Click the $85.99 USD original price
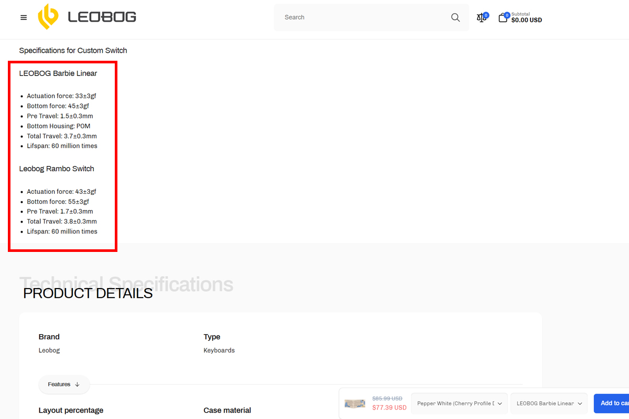Screen dimensions: 629x419 pos(387,399)
